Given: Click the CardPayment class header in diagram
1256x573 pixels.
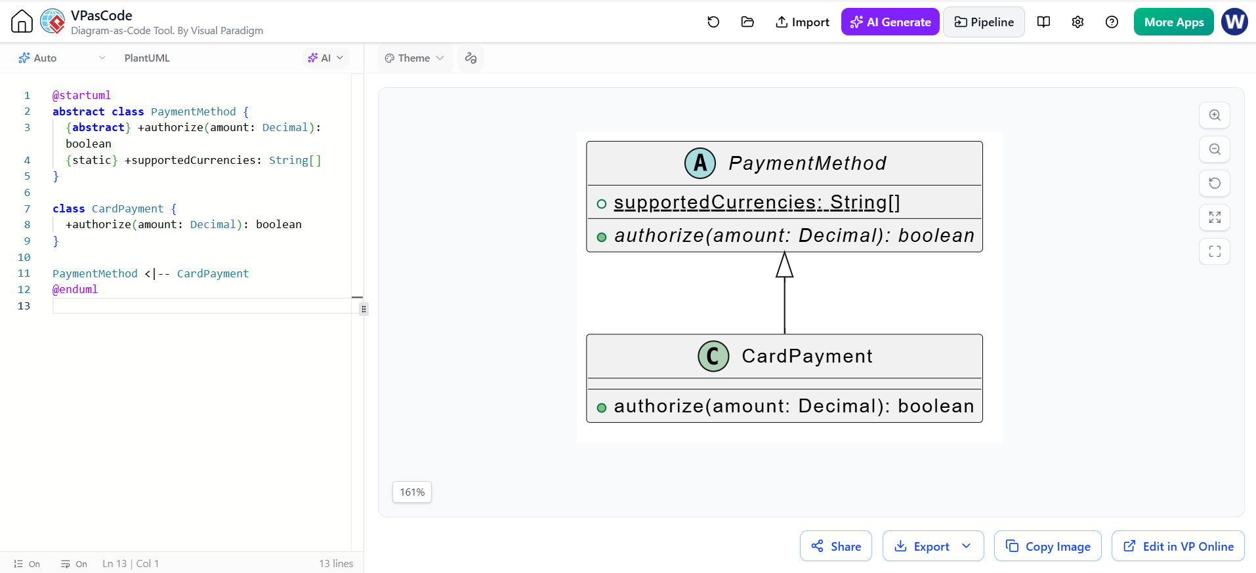Looking at the screenshot, I should coord(784,356).
